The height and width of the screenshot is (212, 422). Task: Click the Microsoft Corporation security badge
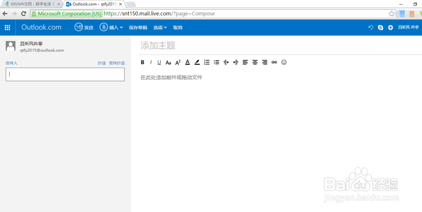tap(67, 14)
